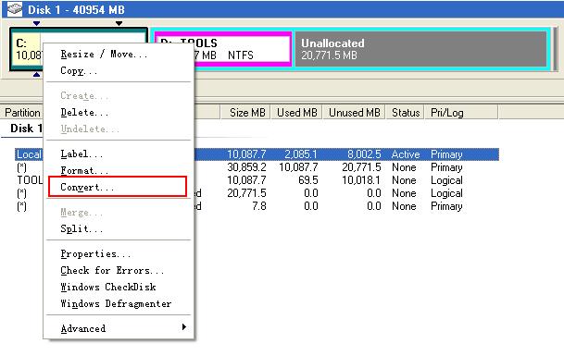
Task: Click the 10,018.1 unused value cell
Action: [361, 180]
